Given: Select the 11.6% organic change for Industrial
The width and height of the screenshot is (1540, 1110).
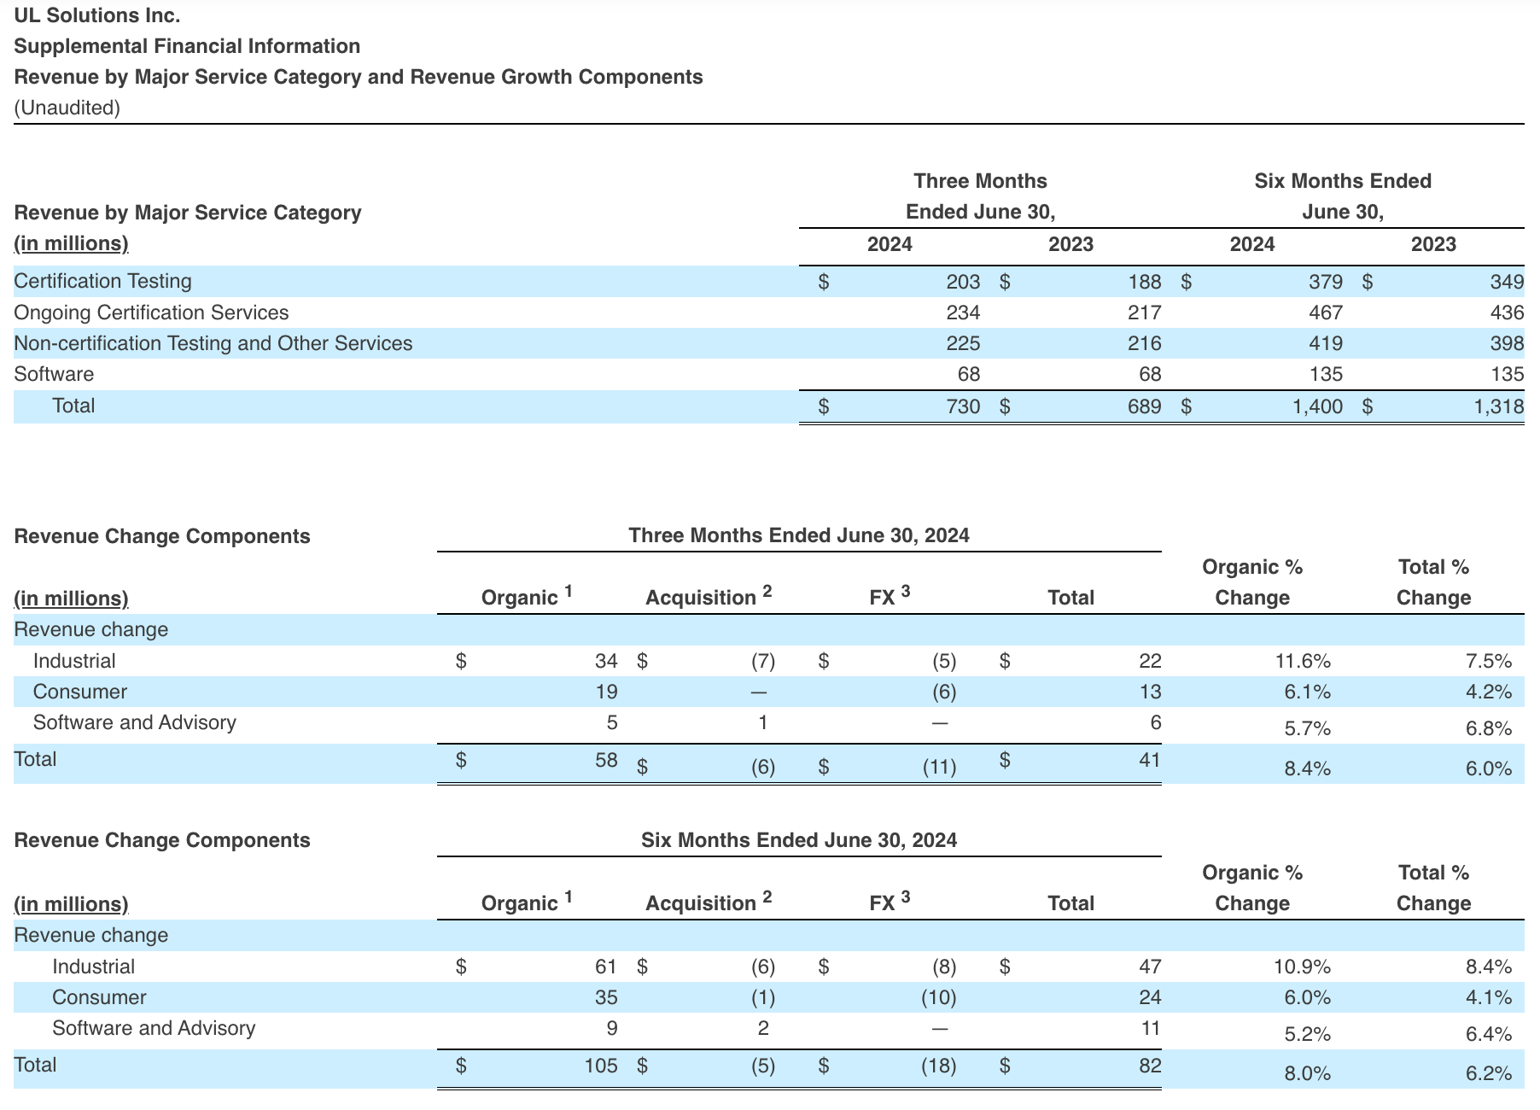Looking at the screenshot, I should point(1303,661).
